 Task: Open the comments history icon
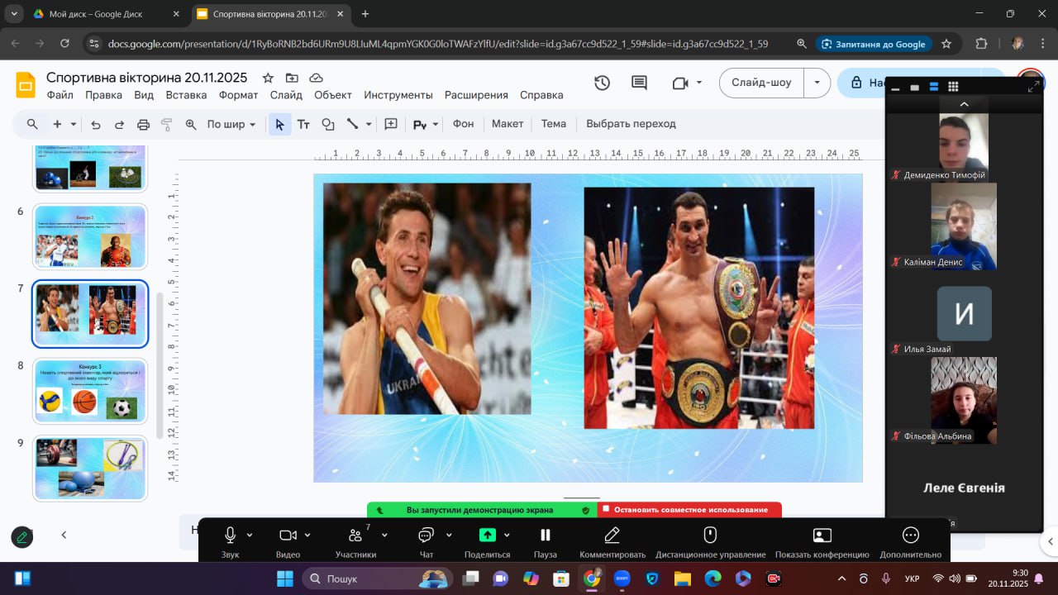639,83
